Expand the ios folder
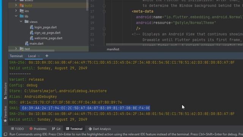Viewport: 243px width, 137px height. pyautogui.click(x=16, y=11)
